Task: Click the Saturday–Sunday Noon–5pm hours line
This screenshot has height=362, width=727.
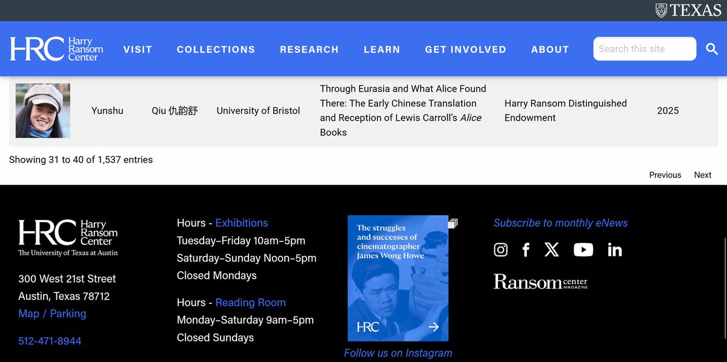Action: click(x=247, y=258)
